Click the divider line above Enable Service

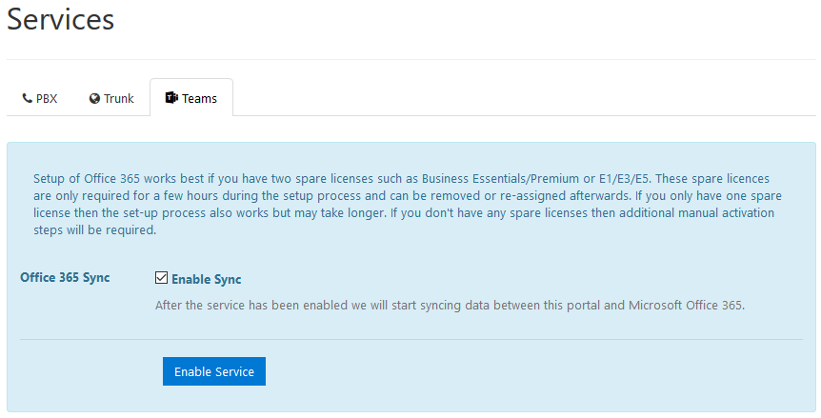coord(410,339)
